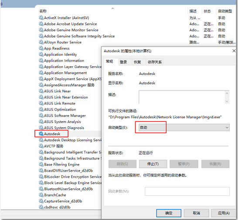
Task: Click down arrow of description scrollbar
Action: pos(227,102)
